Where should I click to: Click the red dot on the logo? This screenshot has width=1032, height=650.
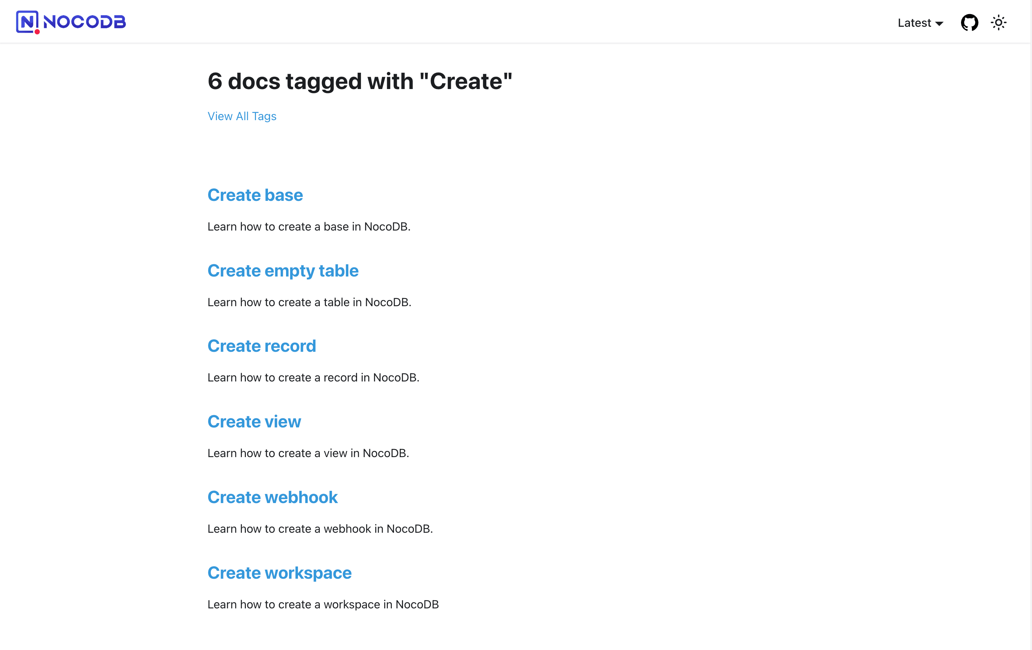pos(38,31)
